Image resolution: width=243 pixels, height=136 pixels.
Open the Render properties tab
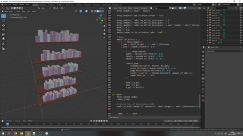[x=203, y=56]
